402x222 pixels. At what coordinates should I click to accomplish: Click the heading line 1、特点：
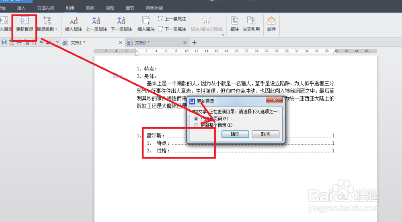(147, 69)
